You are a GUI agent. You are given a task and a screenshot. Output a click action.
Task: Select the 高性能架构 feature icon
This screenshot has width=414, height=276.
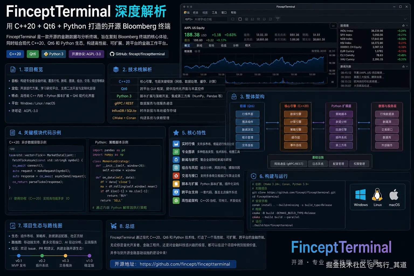click(176, 201)
